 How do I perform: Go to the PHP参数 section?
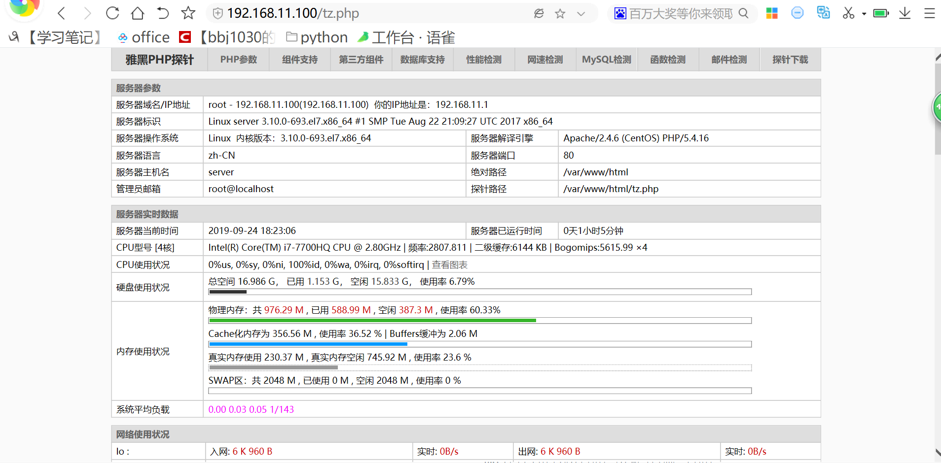point(239,60)
